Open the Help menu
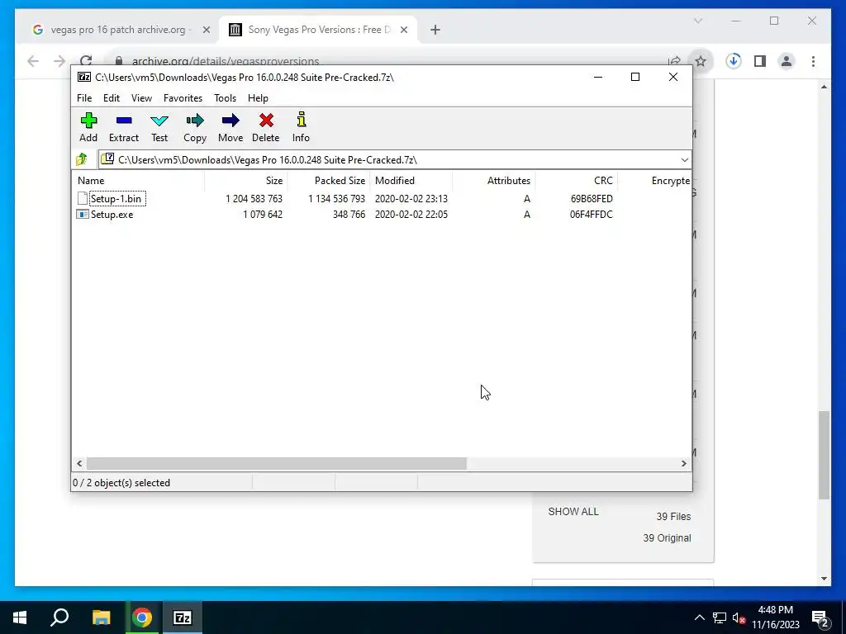The height and width of the screenshot is (634, 846). click(x=258, y=98)
